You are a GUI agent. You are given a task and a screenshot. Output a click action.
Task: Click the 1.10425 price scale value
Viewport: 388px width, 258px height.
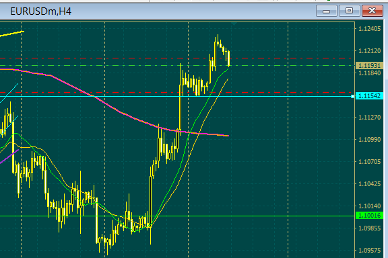click(x=369, y=184)
